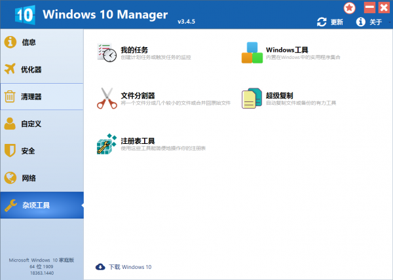Click the cloud download icon
Viewport: 393px width, 280px height.
click(x=100, y=267)
